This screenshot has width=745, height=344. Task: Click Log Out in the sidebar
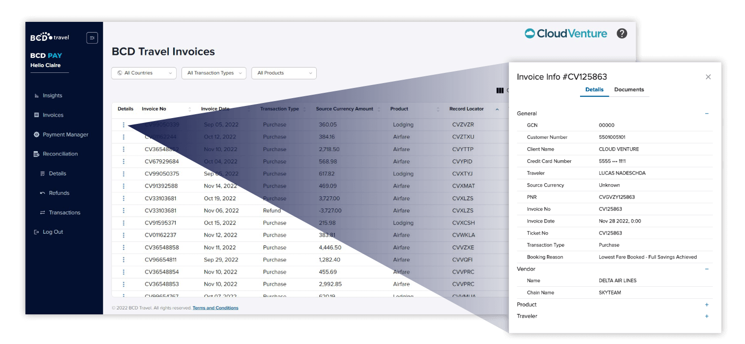(x=53, y=232)
